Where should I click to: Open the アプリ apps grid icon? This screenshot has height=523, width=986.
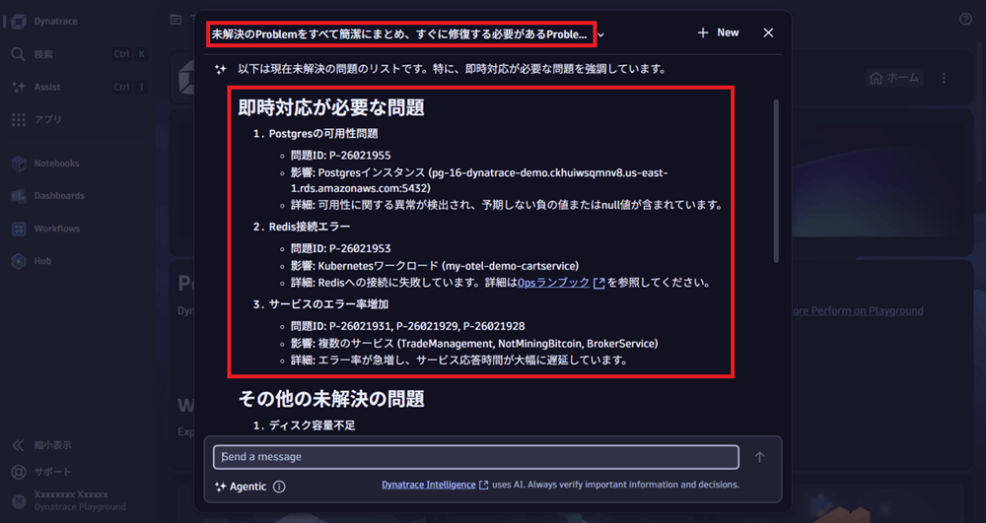click(x=18, y=119)
